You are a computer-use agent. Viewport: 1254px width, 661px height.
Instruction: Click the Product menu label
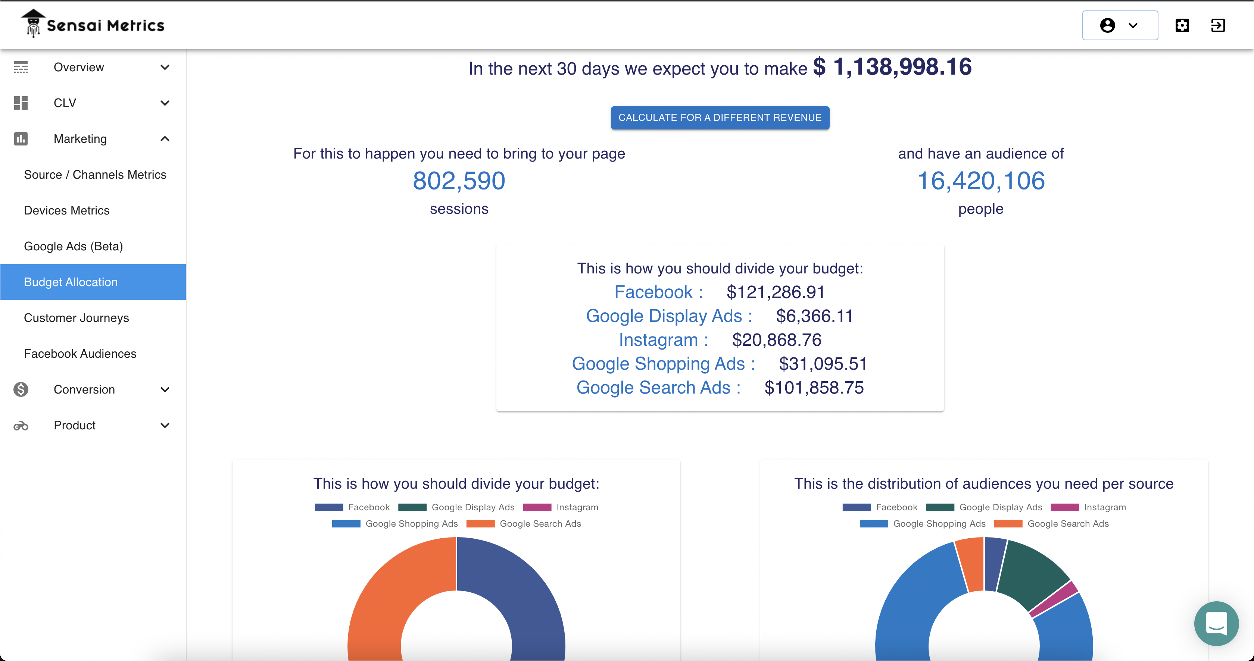[x=75, y=426]
